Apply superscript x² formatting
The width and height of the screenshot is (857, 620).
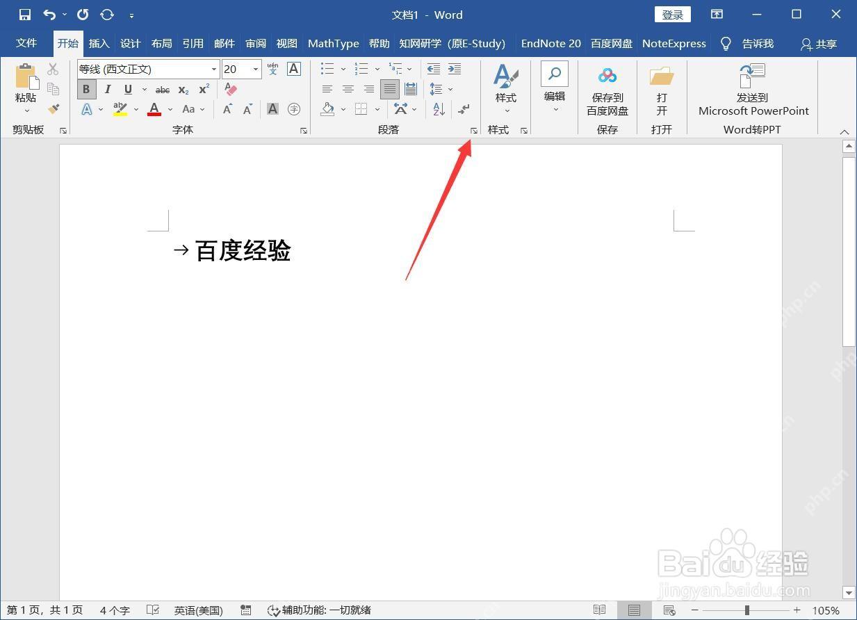pyautogui.click(x=204, y=90)
